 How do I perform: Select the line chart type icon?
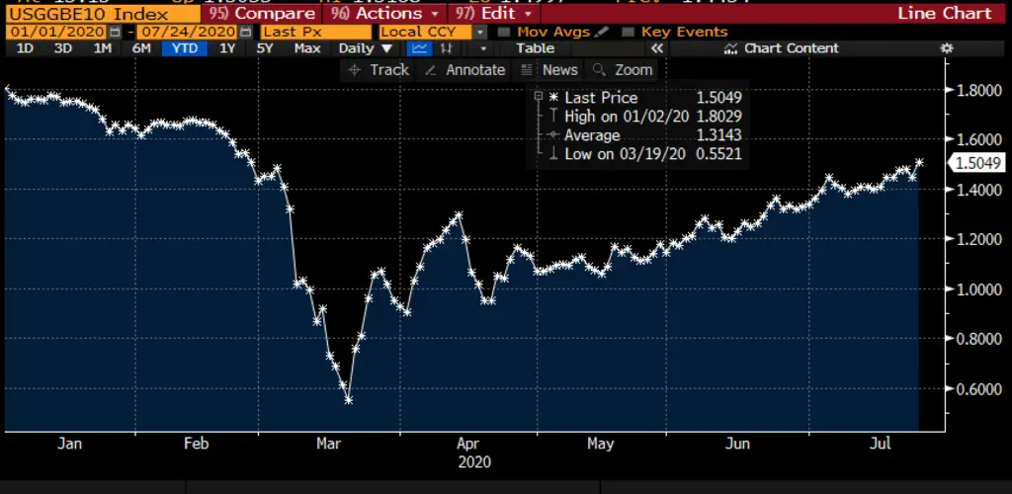(x=420, y=48)
